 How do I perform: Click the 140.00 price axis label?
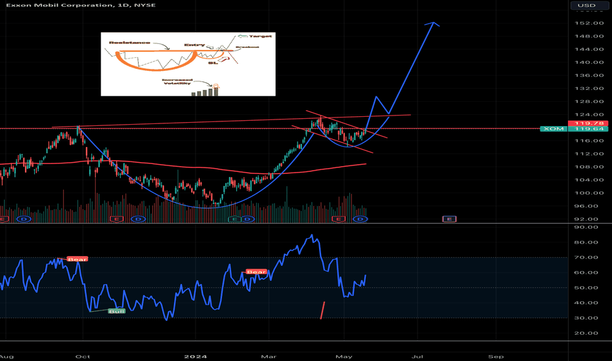point(589,62)
